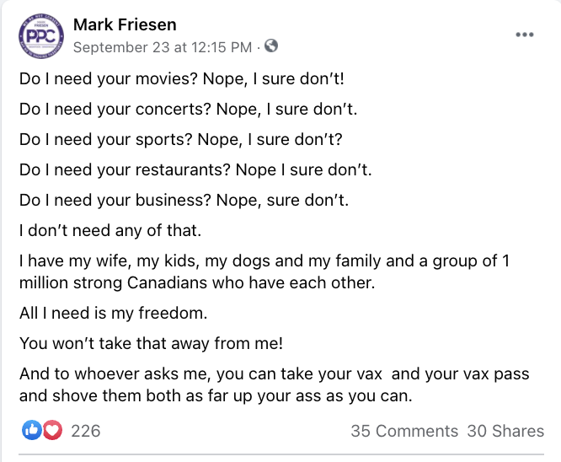This screenshot has height=462, width=561.
Task: Open the 35 Comments link
Action: click(404, 431)
